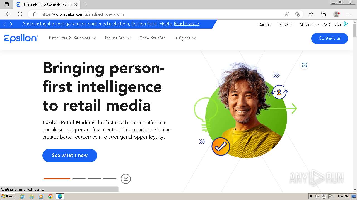The width and height of the screenshot is (357, 200).
Task: Click the site lock security icon
Action: (35, 14)
